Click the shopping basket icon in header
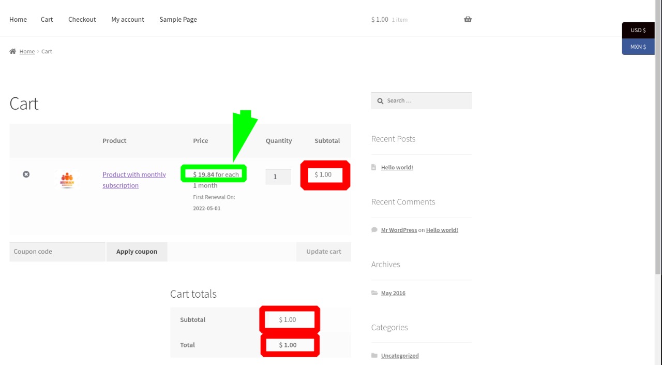Screen dimensions: 662x365 point(468,19)
